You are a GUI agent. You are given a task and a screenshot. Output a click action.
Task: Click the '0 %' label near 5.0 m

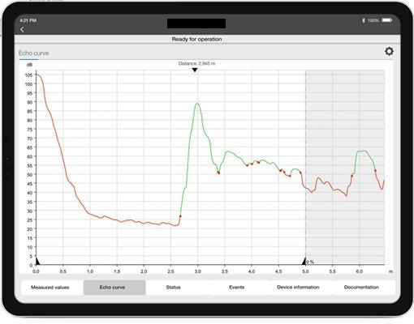pyautogui.click(x=310, y=262)
